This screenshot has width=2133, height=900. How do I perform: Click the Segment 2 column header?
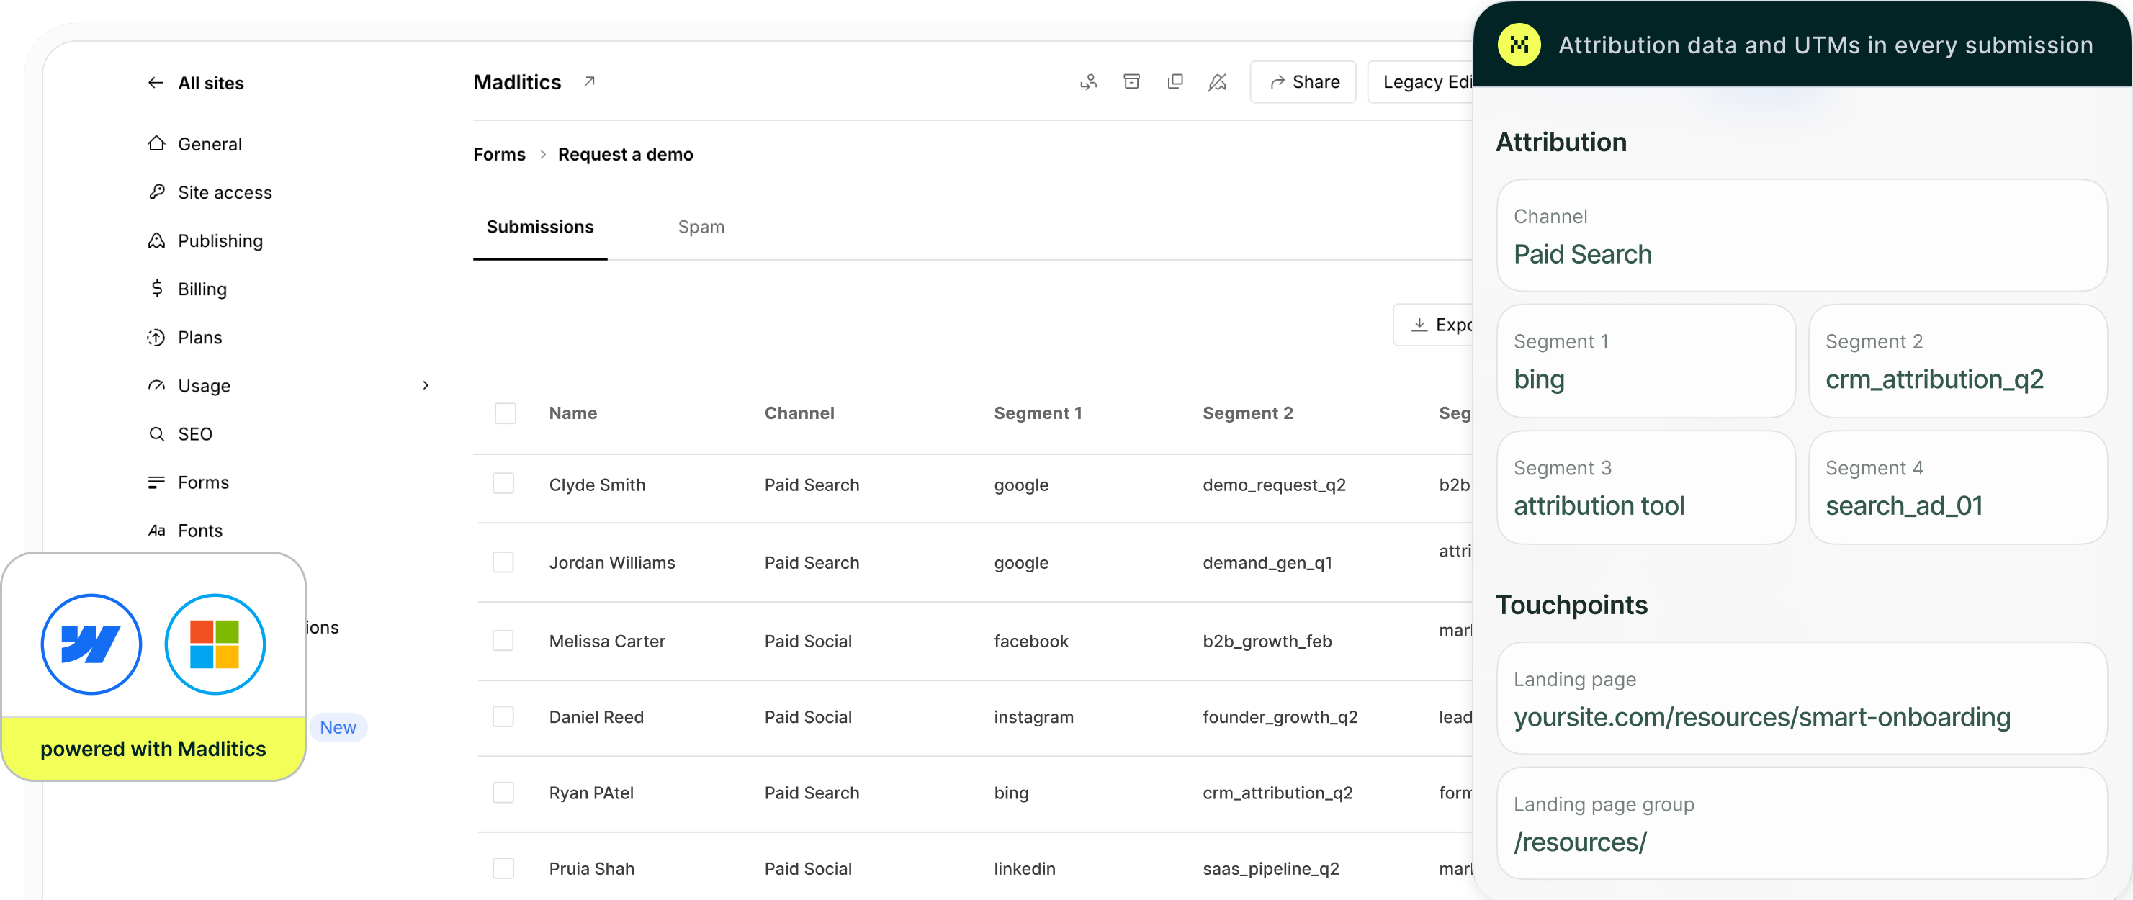coord(1247,413)
